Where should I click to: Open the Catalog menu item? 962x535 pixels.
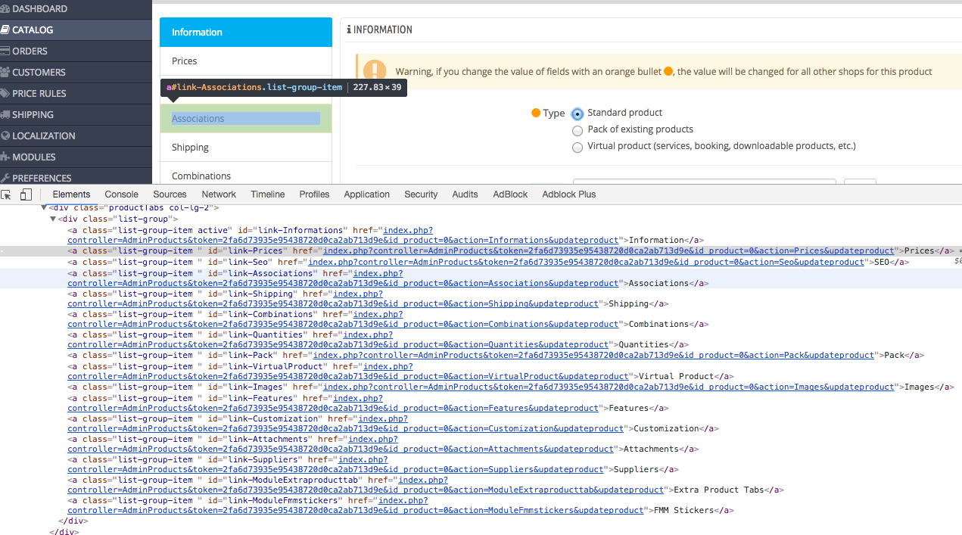coord(76,30)
